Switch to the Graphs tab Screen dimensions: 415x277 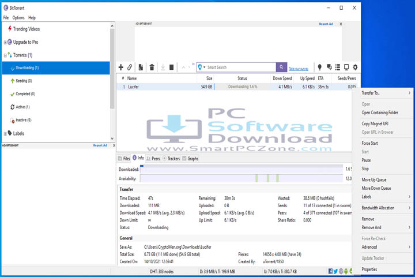pyautogui.click(x=190, y=159)
